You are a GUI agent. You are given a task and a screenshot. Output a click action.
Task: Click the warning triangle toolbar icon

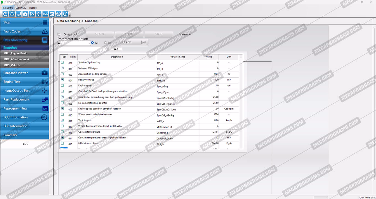(12, 14)
